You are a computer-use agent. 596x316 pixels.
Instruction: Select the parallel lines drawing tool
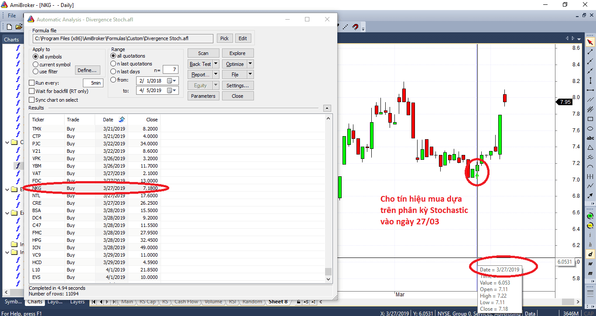coord(590,100)
